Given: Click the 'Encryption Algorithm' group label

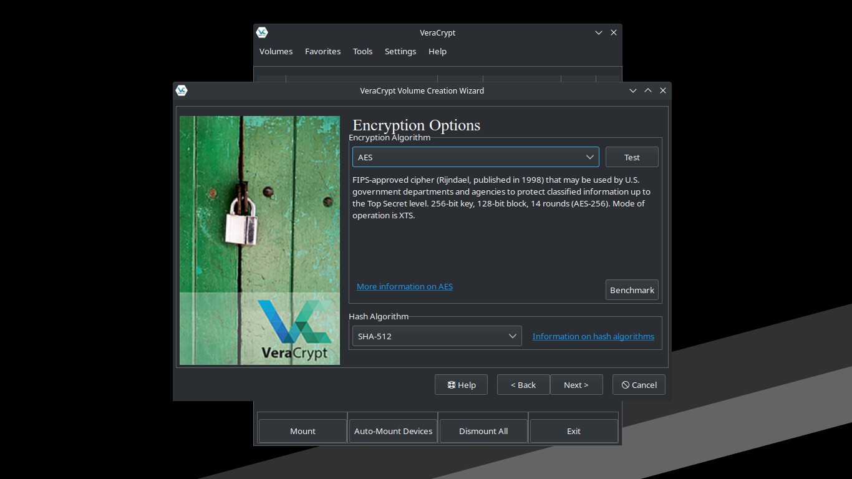Looking at the screenshot, I should pos(389,137).
